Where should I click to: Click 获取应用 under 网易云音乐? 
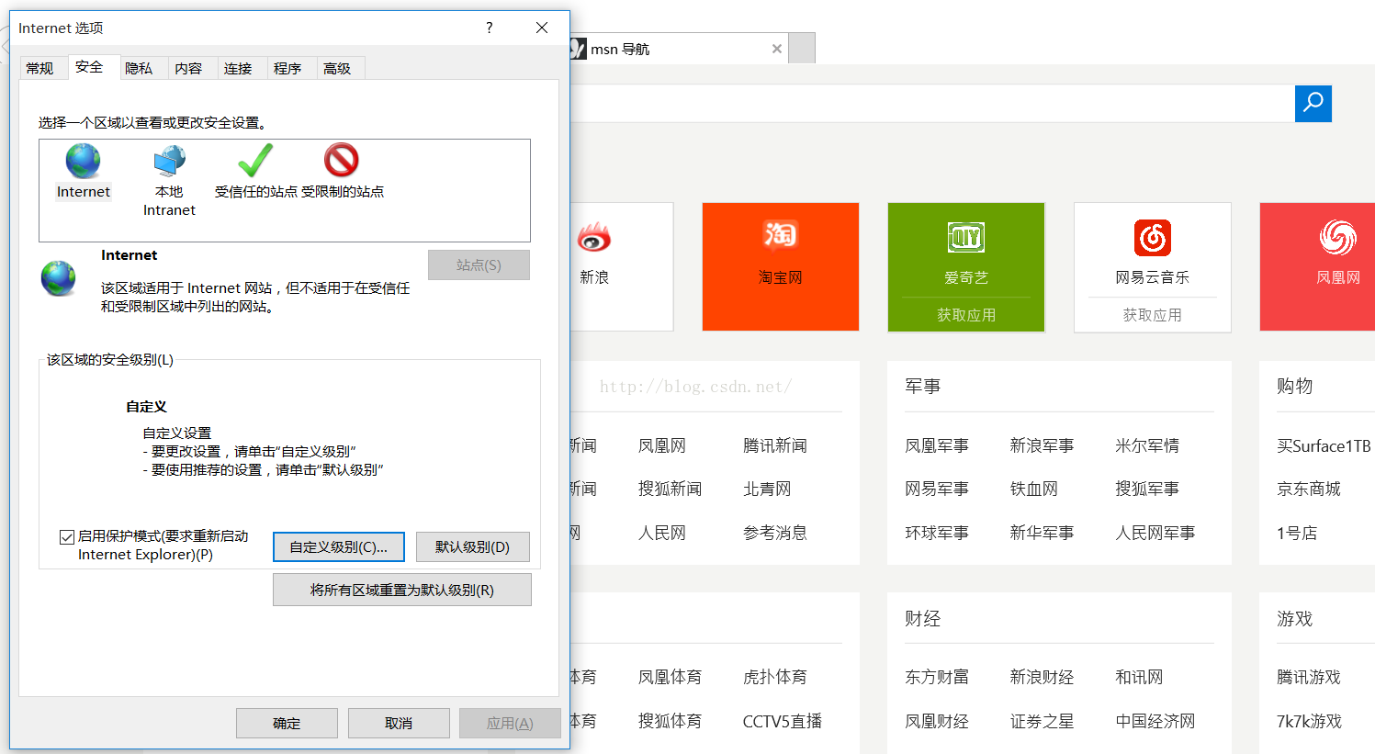tap(1152, 315)
